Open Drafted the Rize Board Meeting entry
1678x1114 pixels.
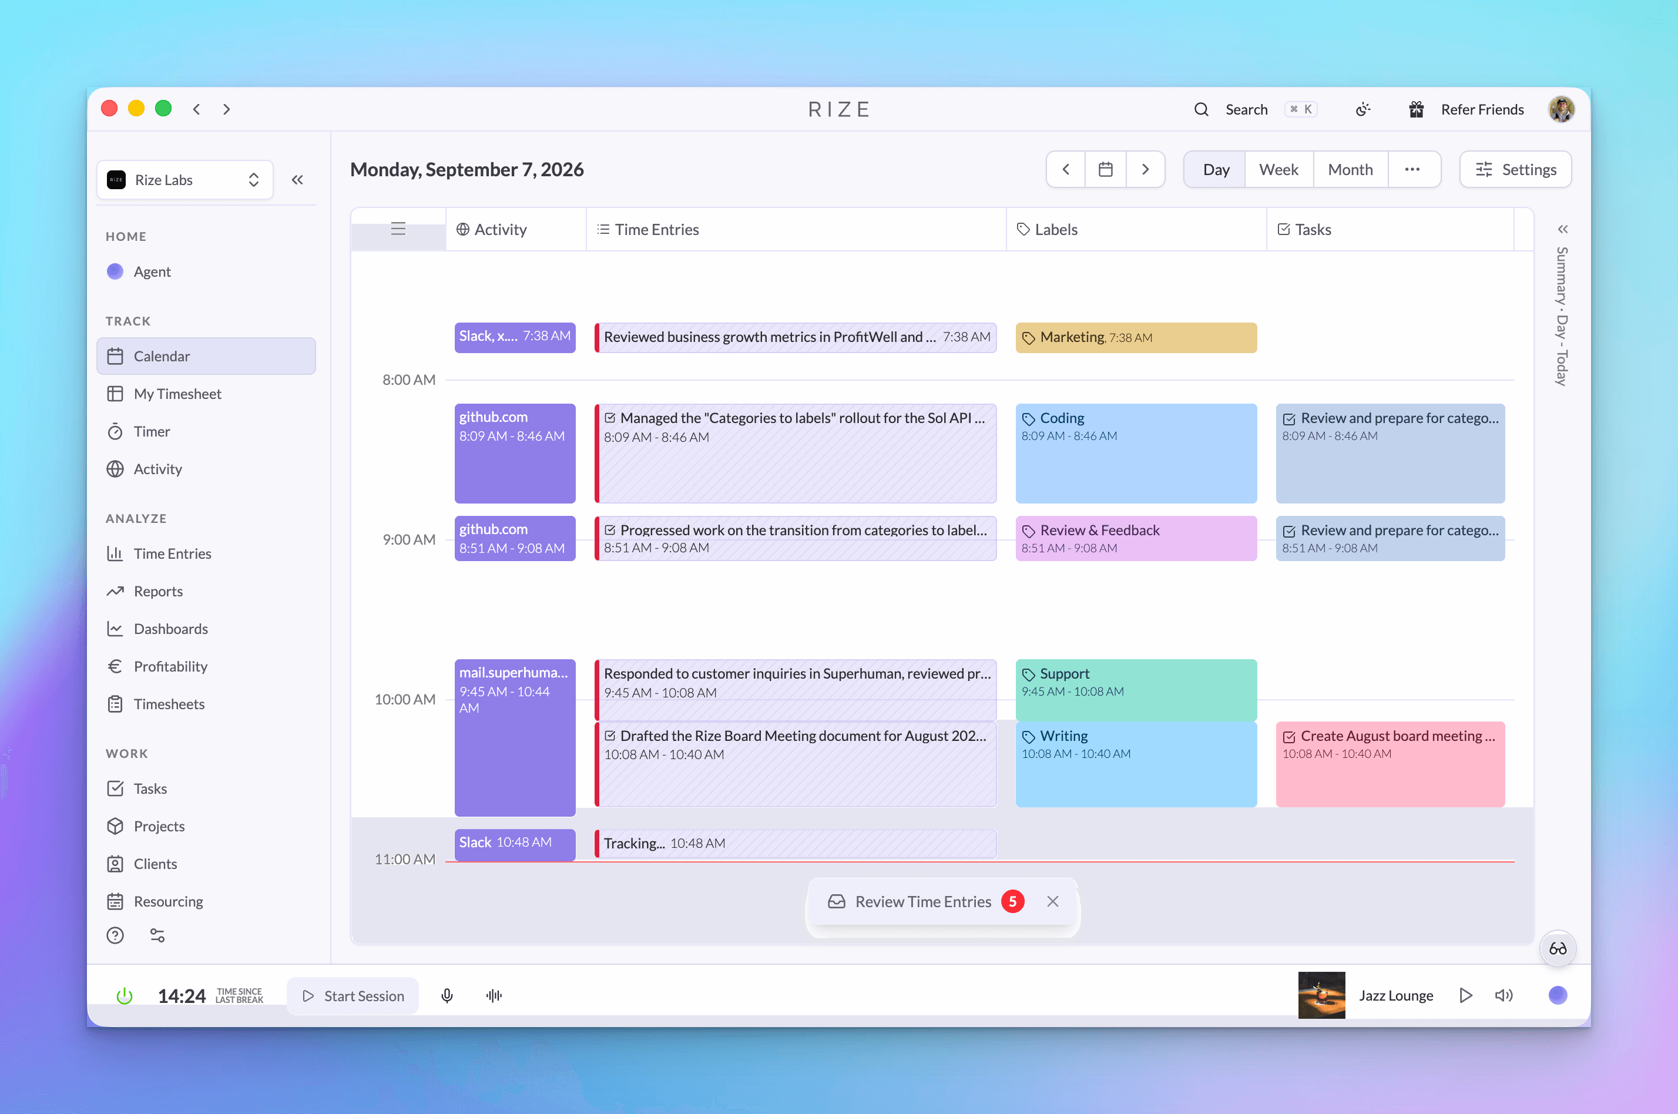pyautogui.click(x=796, y=764)
